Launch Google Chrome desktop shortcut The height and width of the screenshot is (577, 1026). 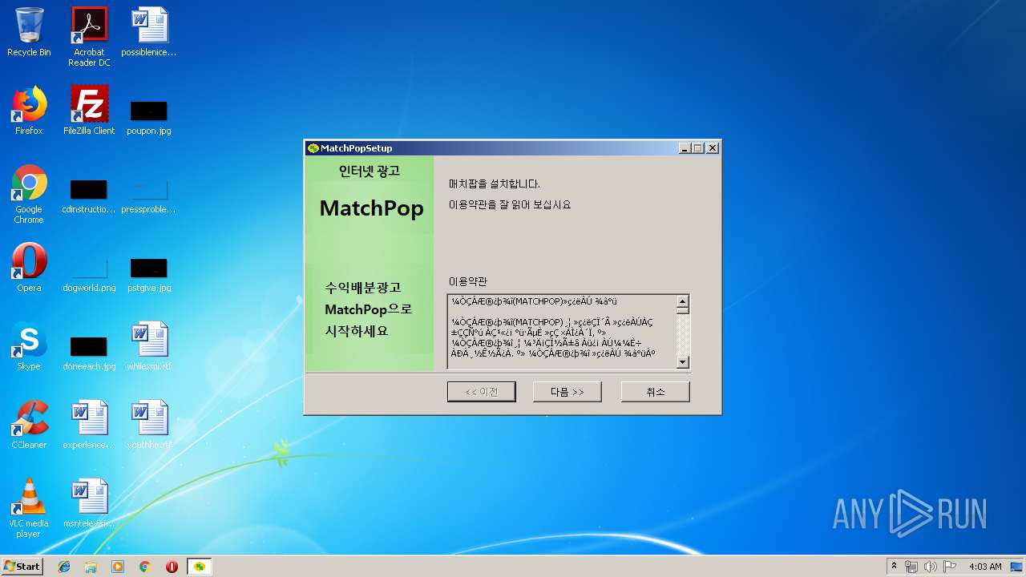(29, 194)
